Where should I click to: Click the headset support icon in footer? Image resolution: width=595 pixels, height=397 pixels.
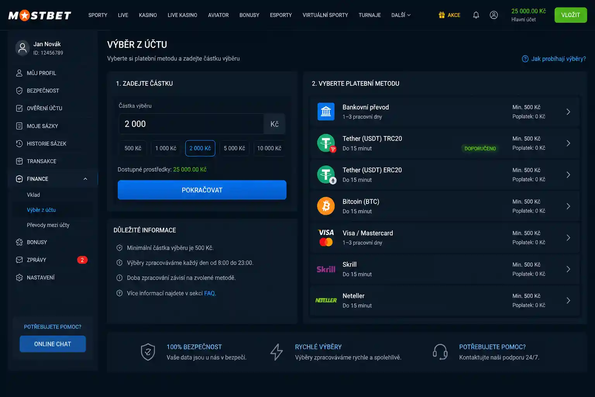click(x=440, y=352)
